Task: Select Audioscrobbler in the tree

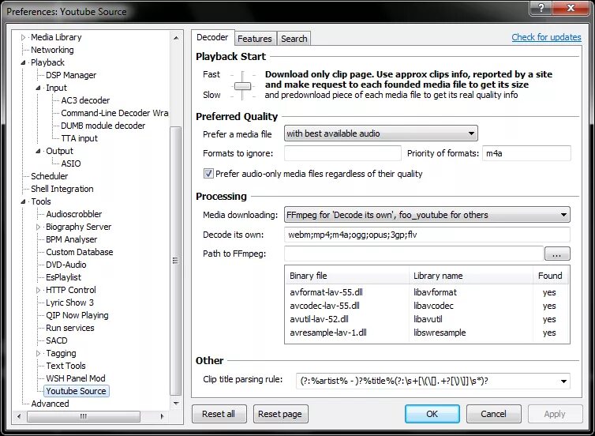Action: [74, 214]
